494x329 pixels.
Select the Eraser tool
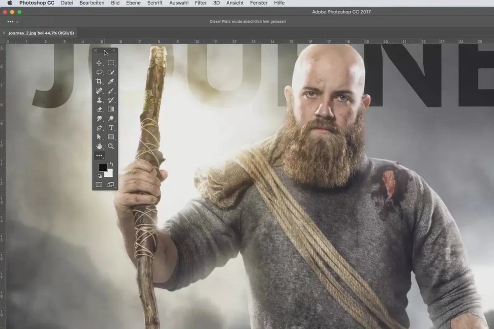point(99,109)
